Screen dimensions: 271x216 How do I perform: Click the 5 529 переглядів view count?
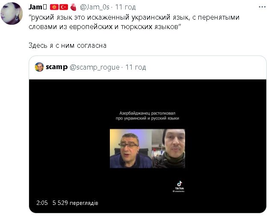[75, 203]
